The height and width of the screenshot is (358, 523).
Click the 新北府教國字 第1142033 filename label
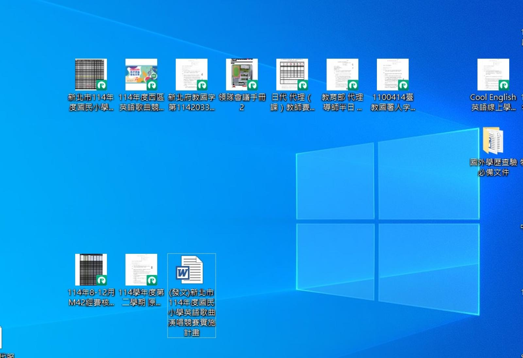click(192, 102)
